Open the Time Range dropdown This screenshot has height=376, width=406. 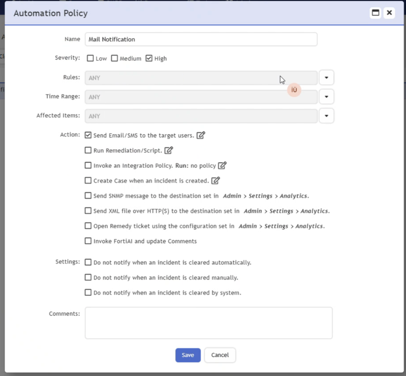[x=326, y=97]
